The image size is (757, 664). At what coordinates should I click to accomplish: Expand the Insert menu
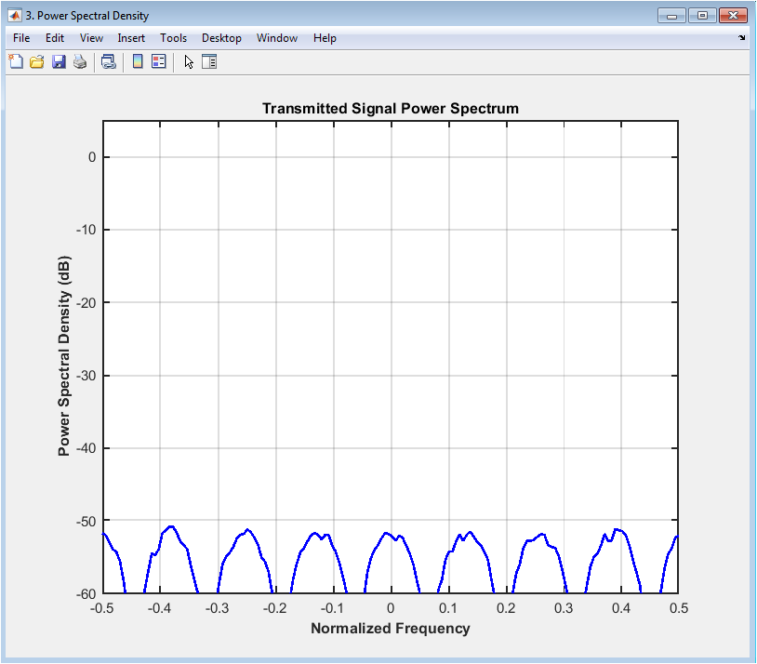tap(131, 38)
